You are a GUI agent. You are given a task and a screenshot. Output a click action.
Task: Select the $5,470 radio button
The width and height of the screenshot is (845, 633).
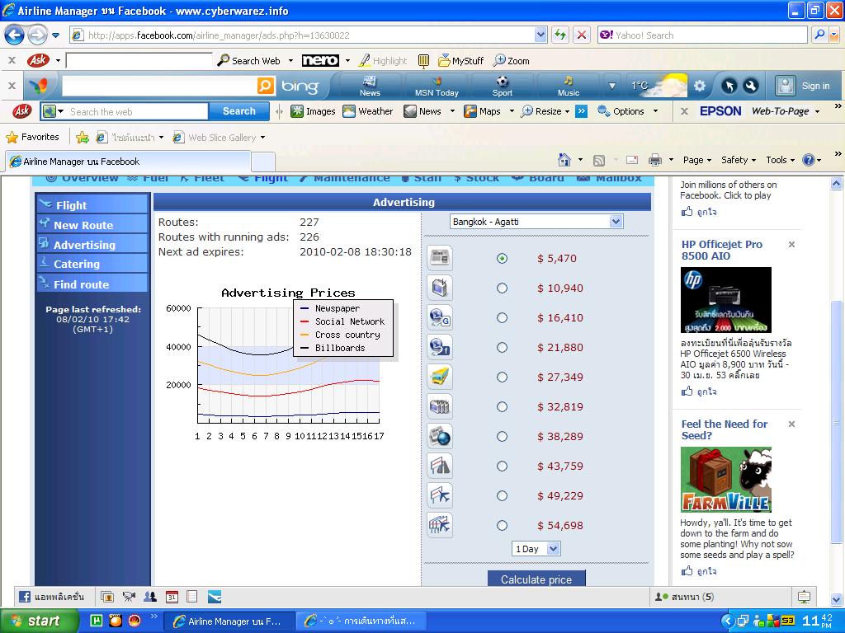point(502,258)
